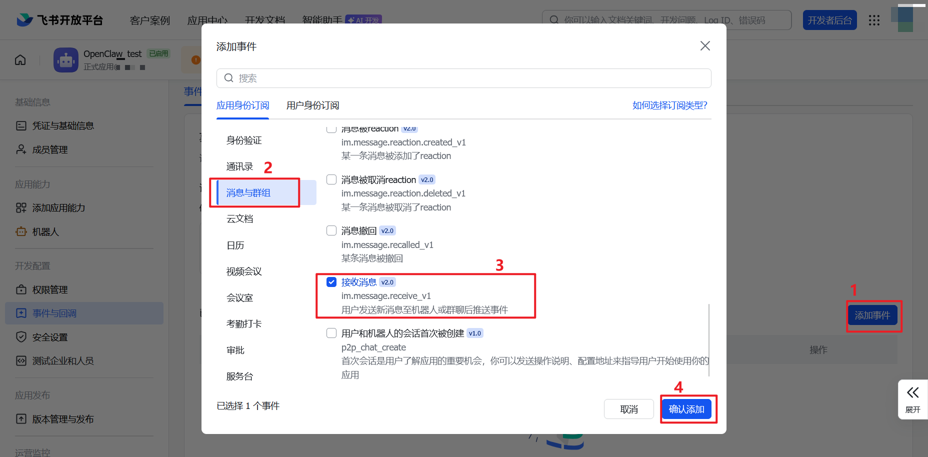Switch to the 用户身份订阅 tab

(312, 105)
